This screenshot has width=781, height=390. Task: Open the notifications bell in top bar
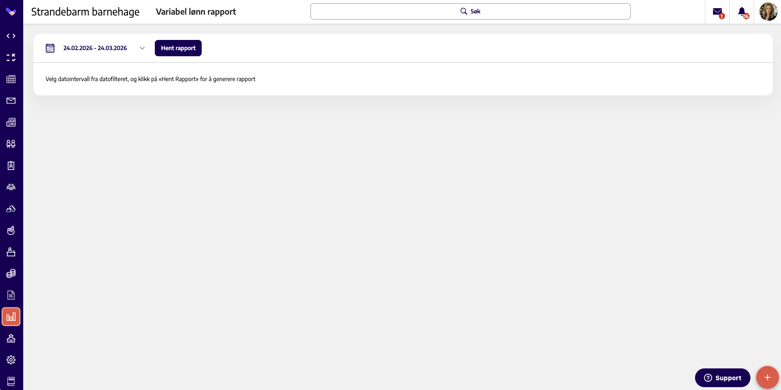tap(742, 12)
